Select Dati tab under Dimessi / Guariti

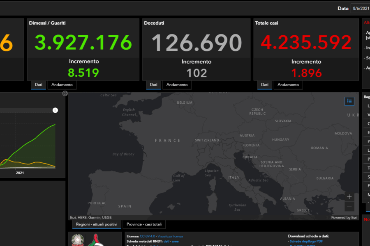[x=39, y=85]
